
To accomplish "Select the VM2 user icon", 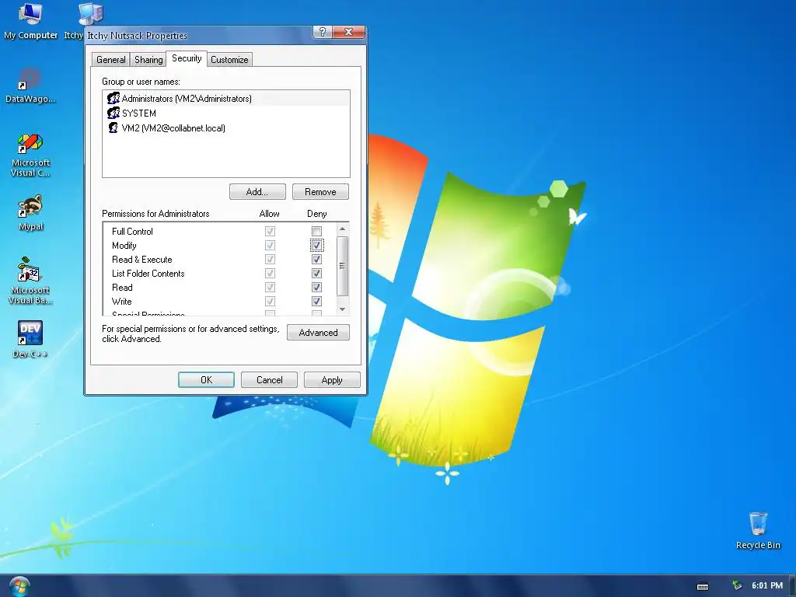I will (113, 127).
